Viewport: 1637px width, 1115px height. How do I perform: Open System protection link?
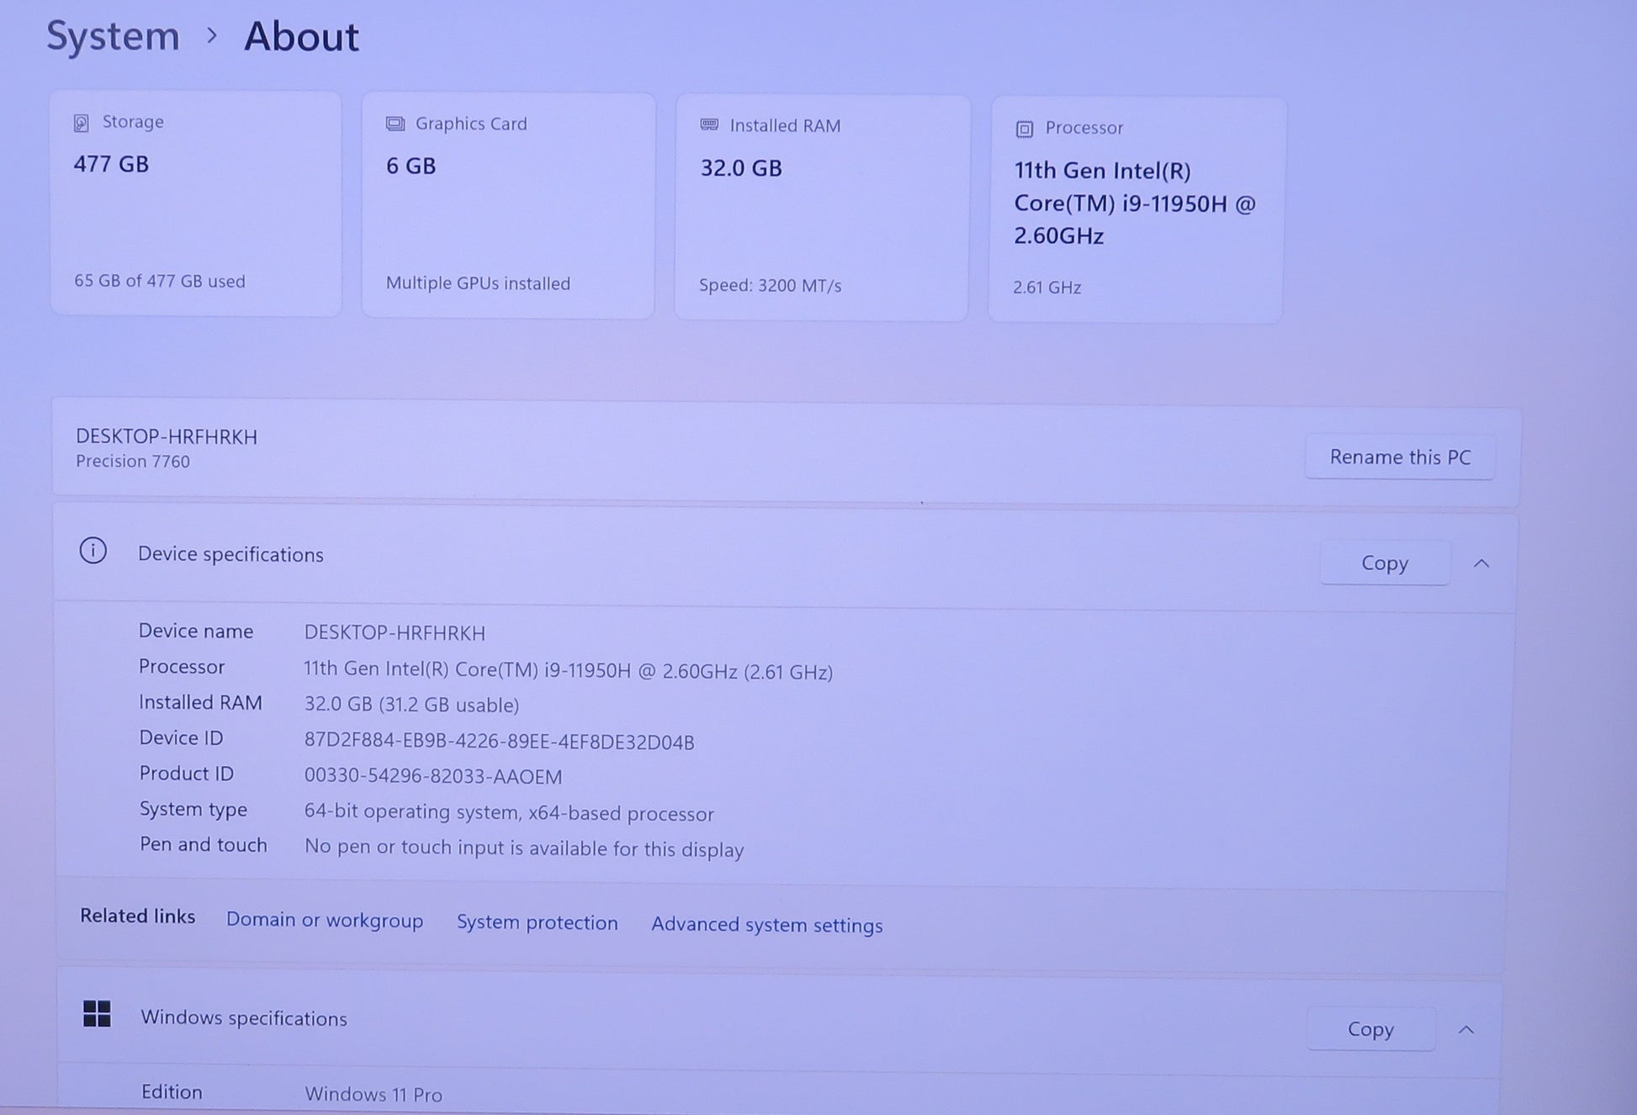[x=537, y=922]
